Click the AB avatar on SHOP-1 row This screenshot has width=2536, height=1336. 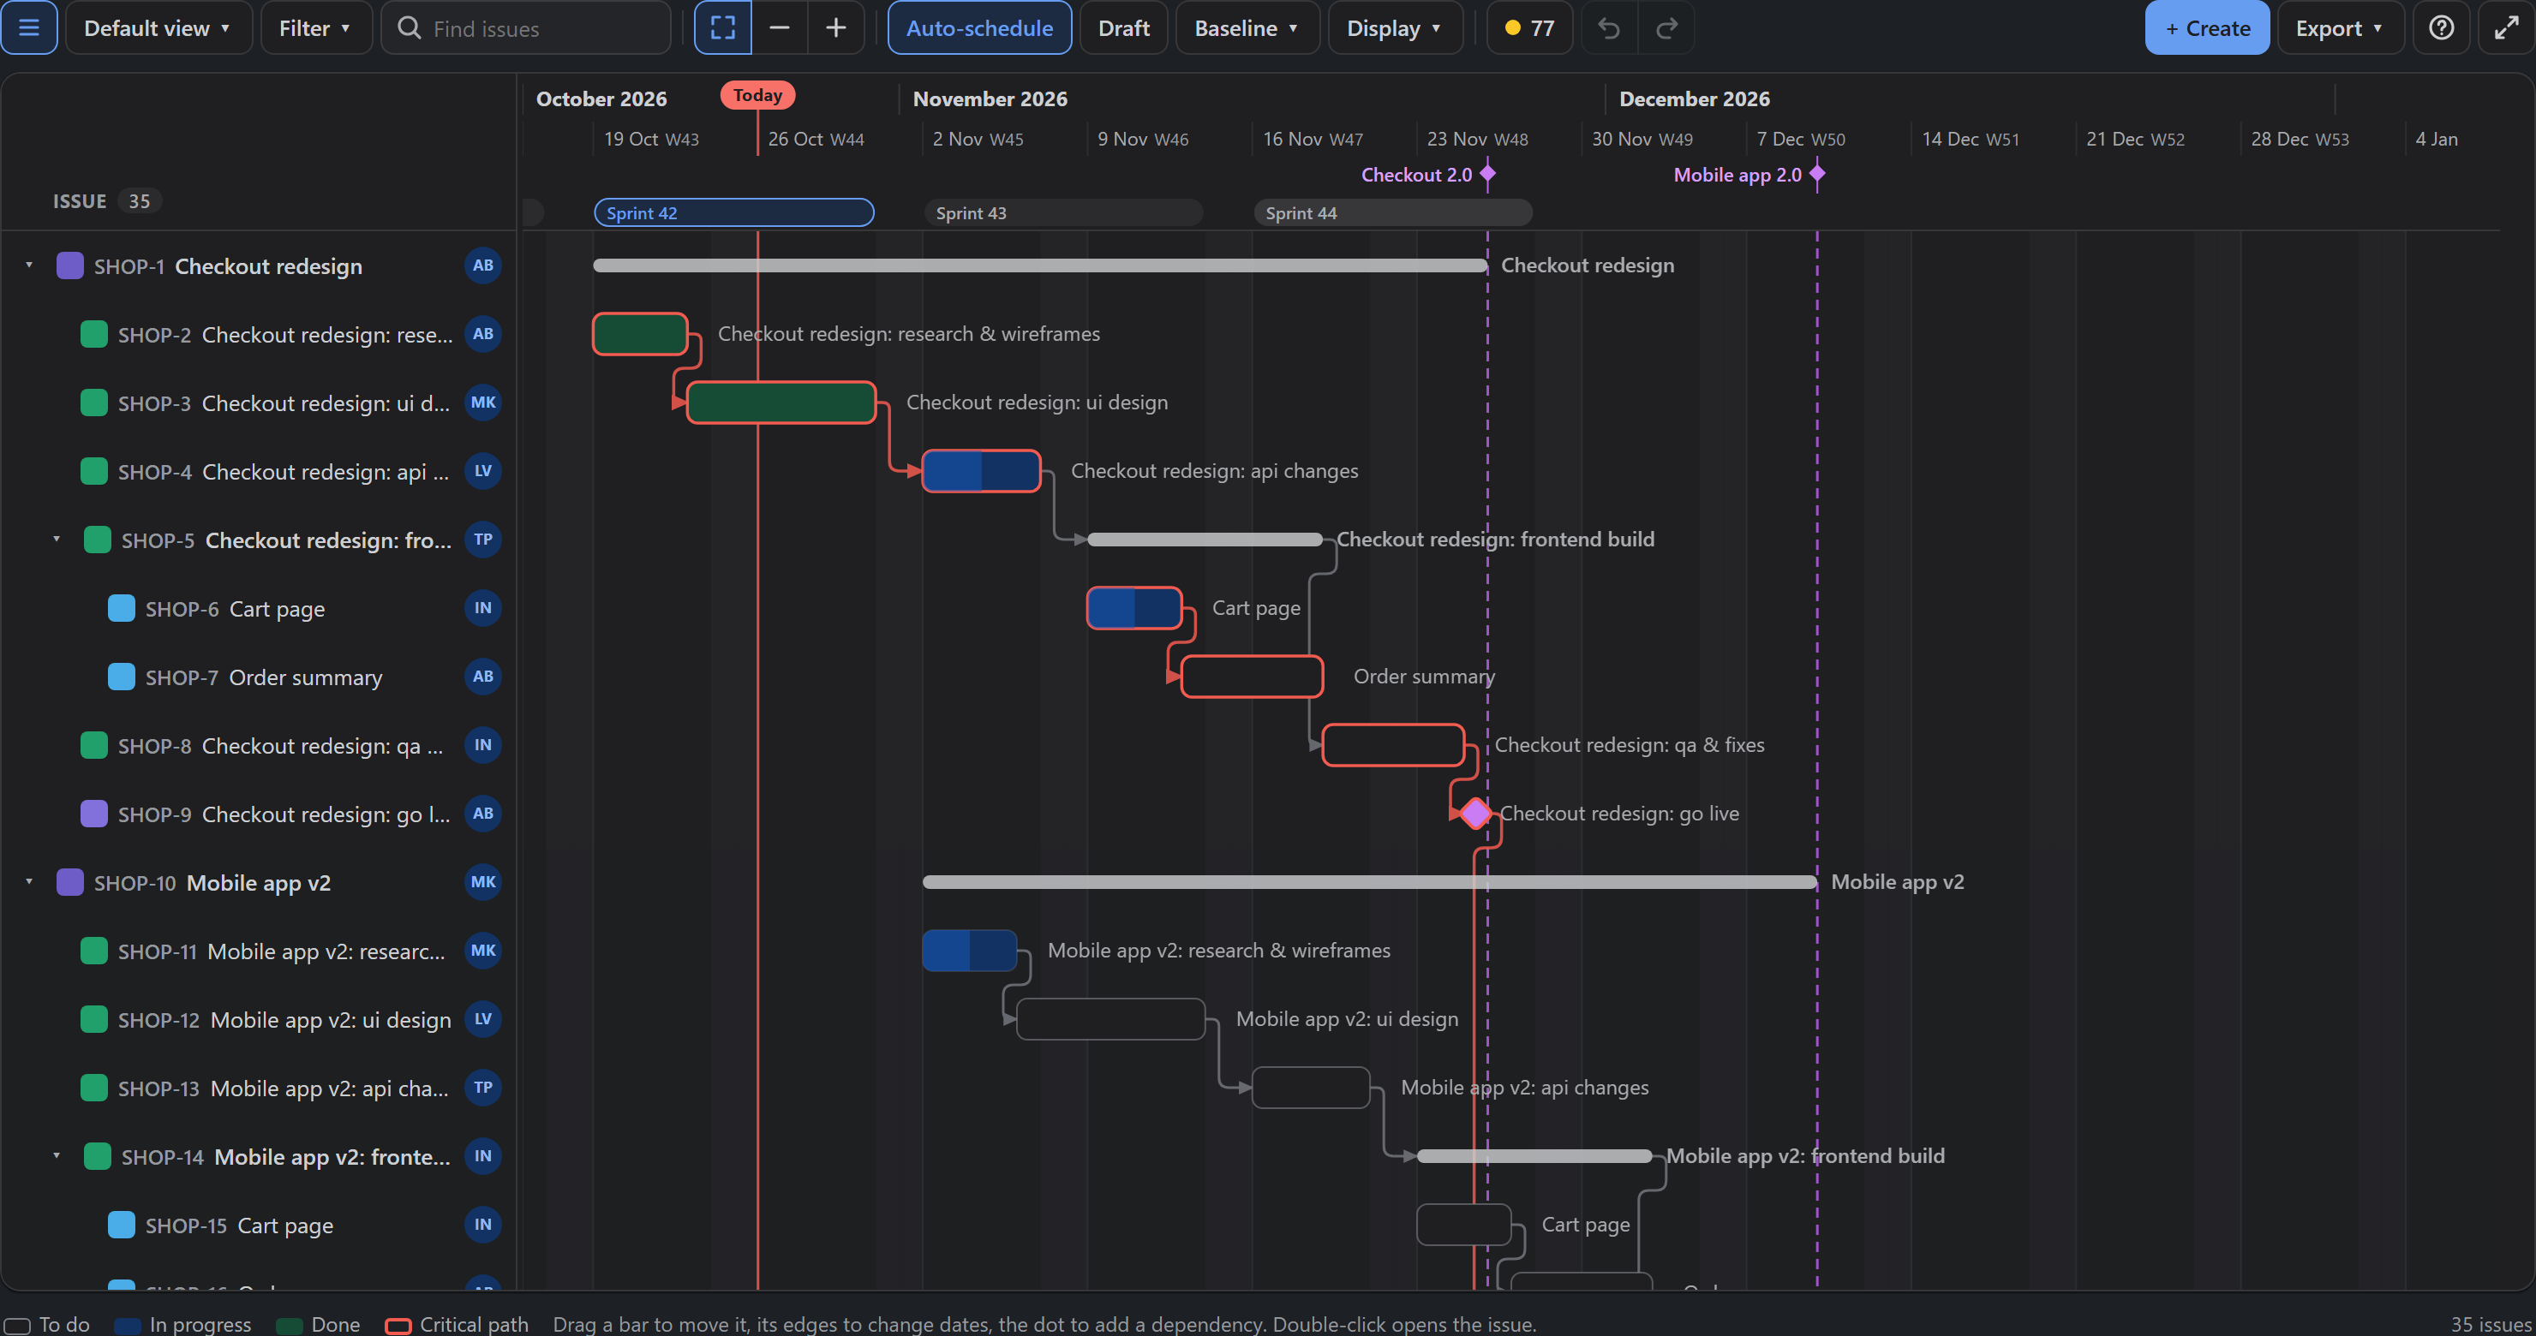point(482,265)
